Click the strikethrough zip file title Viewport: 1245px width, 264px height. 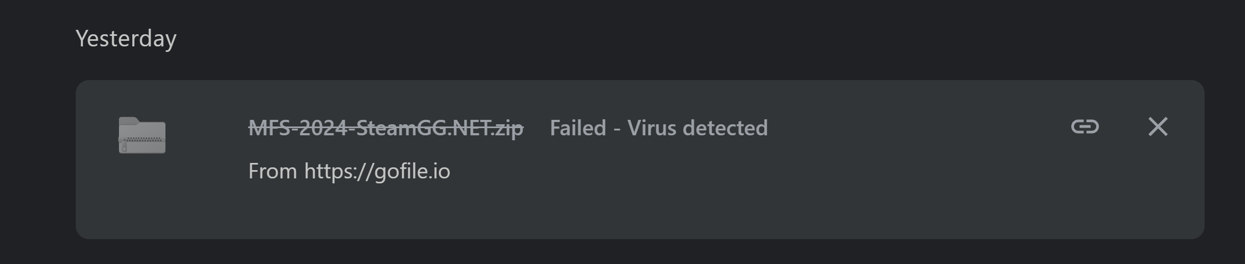tap(386, 128)
